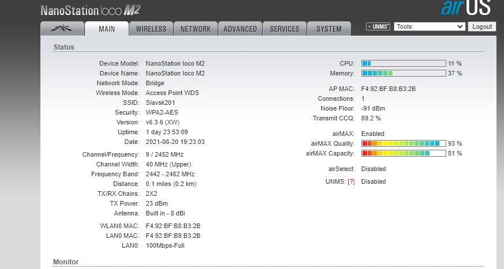The height and width of the screenshot is (269, 504).
Task: Select the AP MAC address value
Action: [x=389, y=89]
